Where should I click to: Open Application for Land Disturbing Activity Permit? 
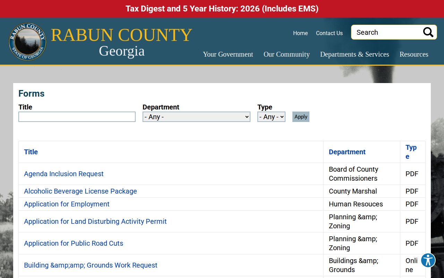95,221
